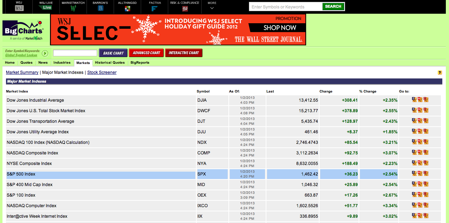Open Barron's icon in top bar
This screenshot has width=449, height=223.
click(100, 8)
